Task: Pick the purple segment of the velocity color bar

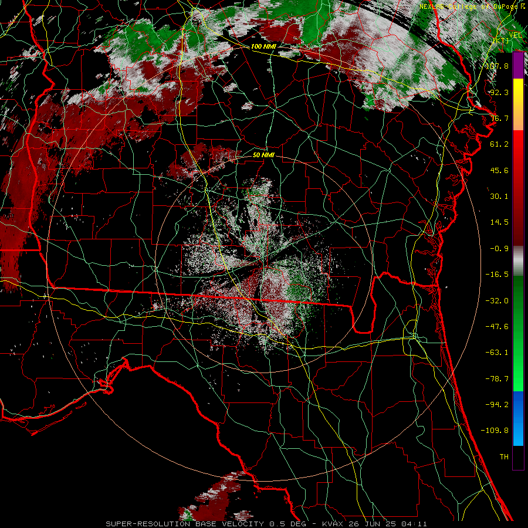Action: click(518, 66)
